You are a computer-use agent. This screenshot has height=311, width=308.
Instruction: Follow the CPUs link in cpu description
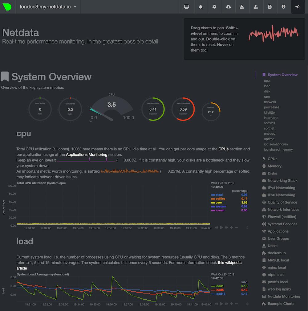coord(223,149)
